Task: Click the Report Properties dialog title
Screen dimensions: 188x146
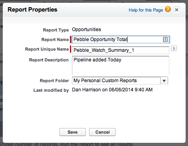Action: pos(33,10)
